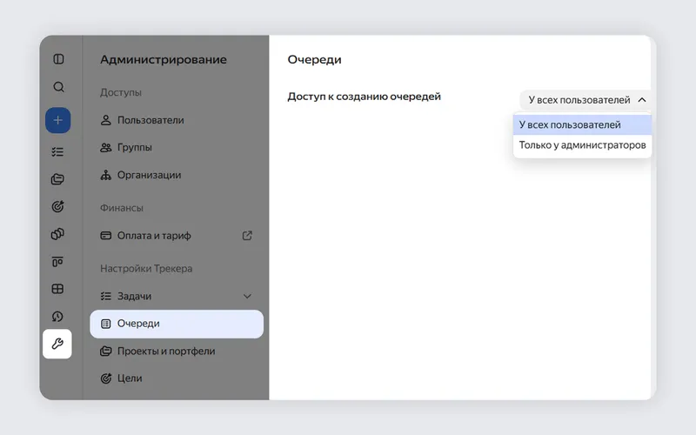Click the target icon beside Цели
The width and height of the screenshot is (696, 435).
[x=105, y=378]
